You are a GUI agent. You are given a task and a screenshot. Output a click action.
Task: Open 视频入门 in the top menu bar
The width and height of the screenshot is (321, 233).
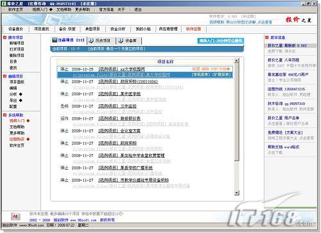coord(40,10)
